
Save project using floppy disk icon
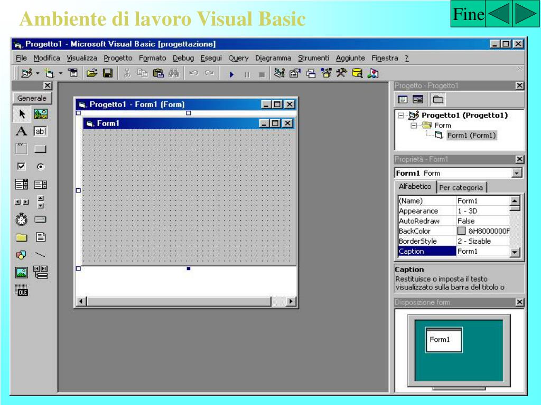108,73
